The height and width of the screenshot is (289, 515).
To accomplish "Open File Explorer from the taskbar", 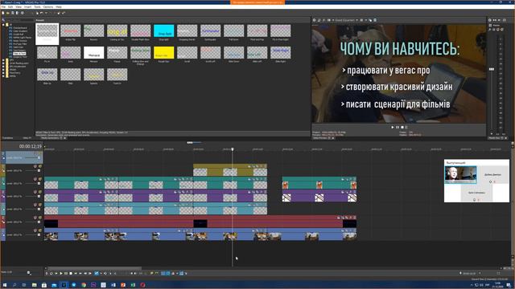I will click(34, 285).
